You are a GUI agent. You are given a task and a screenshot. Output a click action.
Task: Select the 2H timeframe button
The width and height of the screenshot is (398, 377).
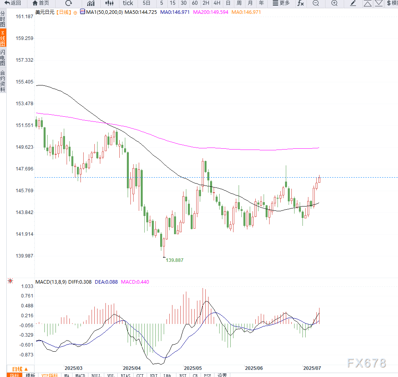pyautogui.click(x=206, y=3)
